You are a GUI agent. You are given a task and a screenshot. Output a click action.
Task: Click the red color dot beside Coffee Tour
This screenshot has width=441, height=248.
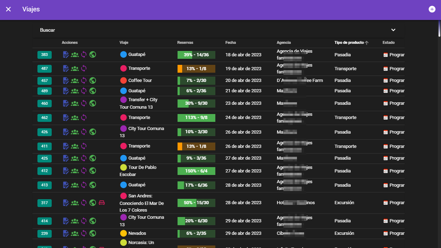pyautogui.click(x=123, y=81)
